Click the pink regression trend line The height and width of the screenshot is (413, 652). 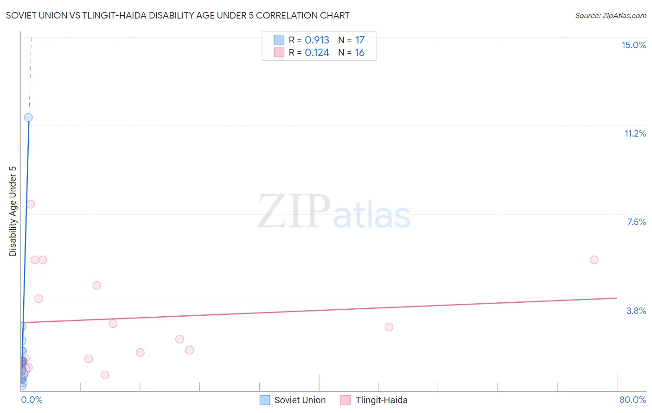coord(320,310)
